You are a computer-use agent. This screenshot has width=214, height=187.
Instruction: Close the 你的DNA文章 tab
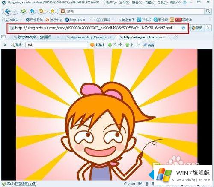58,37
